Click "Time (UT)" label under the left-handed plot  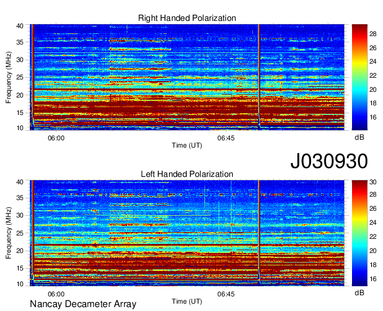point(187,301)
